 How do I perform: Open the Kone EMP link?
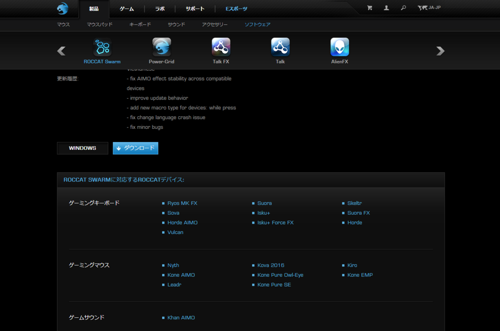coord(360,275)
